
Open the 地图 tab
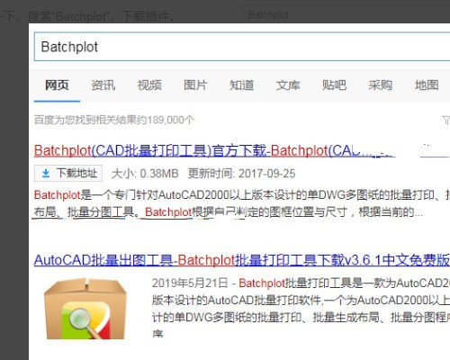click(x=427, y=85)
